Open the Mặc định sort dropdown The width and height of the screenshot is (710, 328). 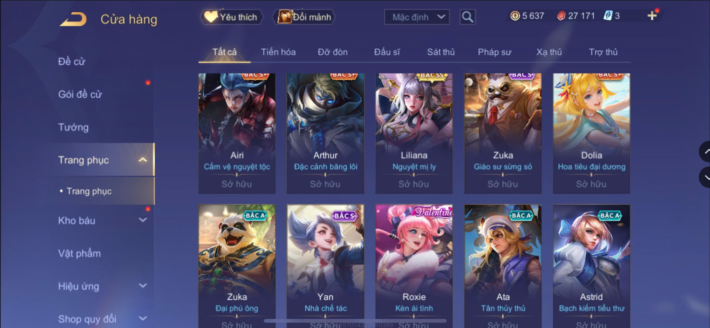pyautogui.click(x=417, y=17)
